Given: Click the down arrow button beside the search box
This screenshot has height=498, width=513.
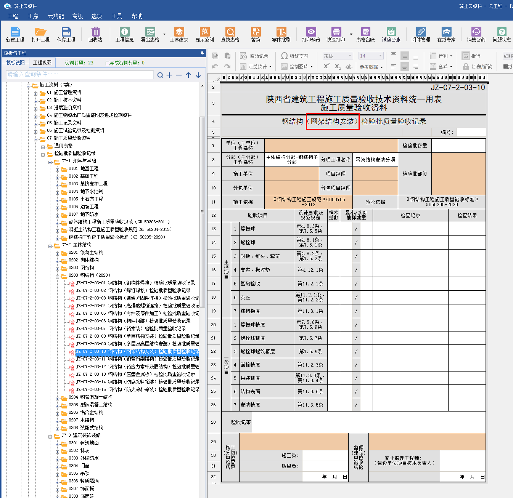Looking at the screenshot, I should pos(198,75).
